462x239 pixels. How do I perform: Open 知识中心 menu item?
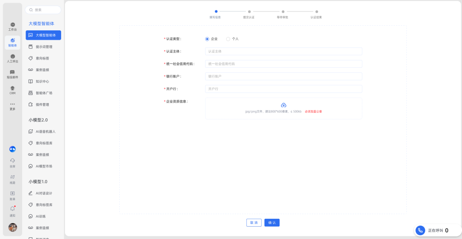42,81
